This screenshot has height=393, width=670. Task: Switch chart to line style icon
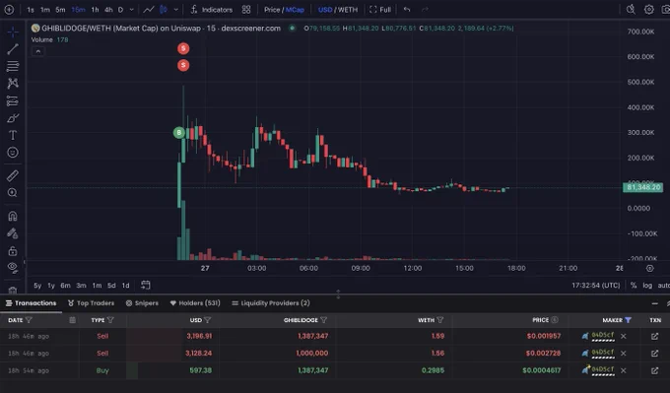[149, 10]
